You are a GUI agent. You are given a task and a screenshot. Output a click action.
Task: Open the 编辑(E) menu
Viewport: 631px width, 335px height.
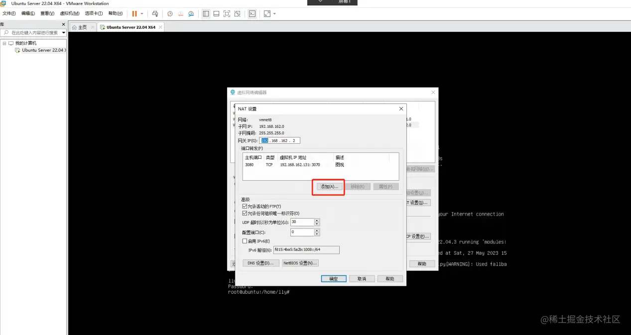[28, 13]
